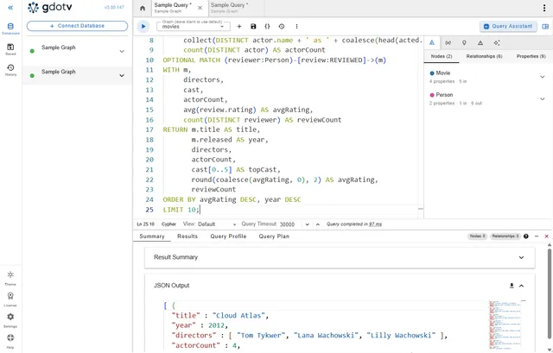This screenshot has height=353, width=553.
Task: Click the 'LIMIT 10;' line in the editor
Action: coord(181,210)
